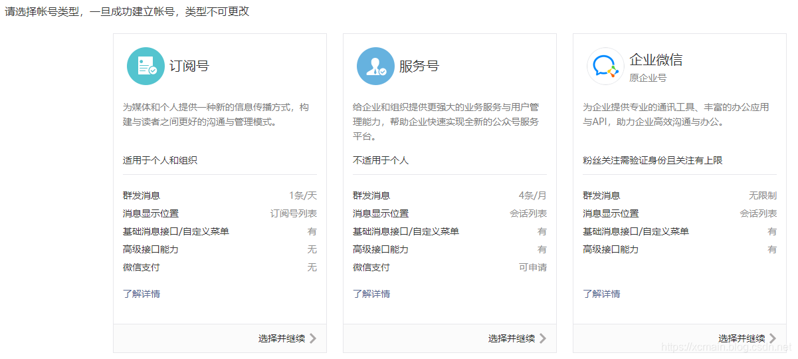
Task: Click 会话列表 value in 企业微信 card
Action: 758,213
